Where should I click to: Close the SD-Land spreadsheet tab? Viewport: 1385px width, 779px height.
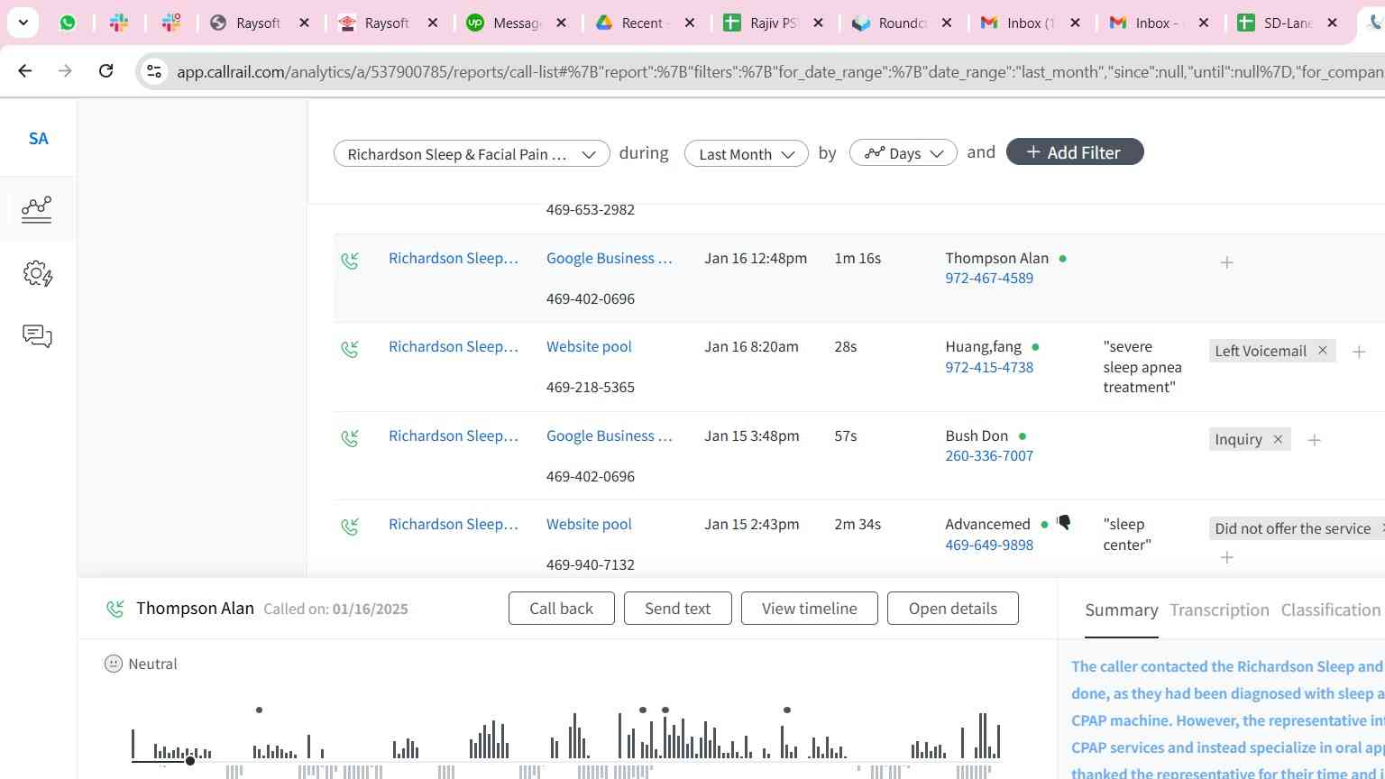pos(1332,23)
